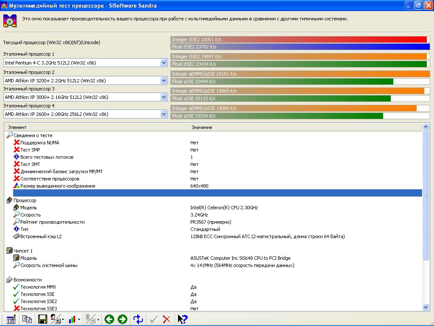Click the Intel(R) Celeron(R) CPU 2.30GHz value
Image resolution: width=434 pixels, height=326 pixels.
(x=224, y=207)
